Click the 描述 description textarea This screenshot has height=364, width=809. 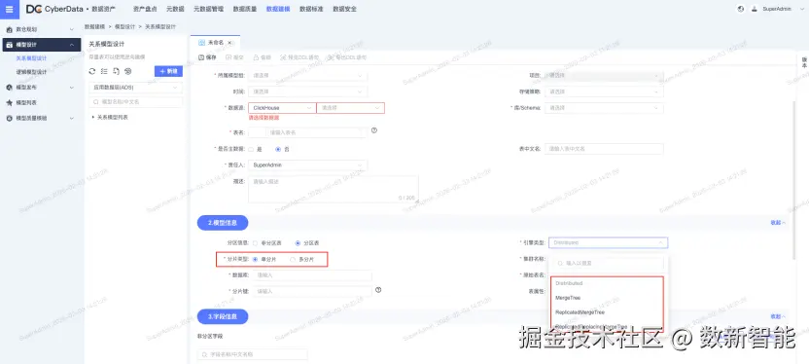(x=334, y=189)
